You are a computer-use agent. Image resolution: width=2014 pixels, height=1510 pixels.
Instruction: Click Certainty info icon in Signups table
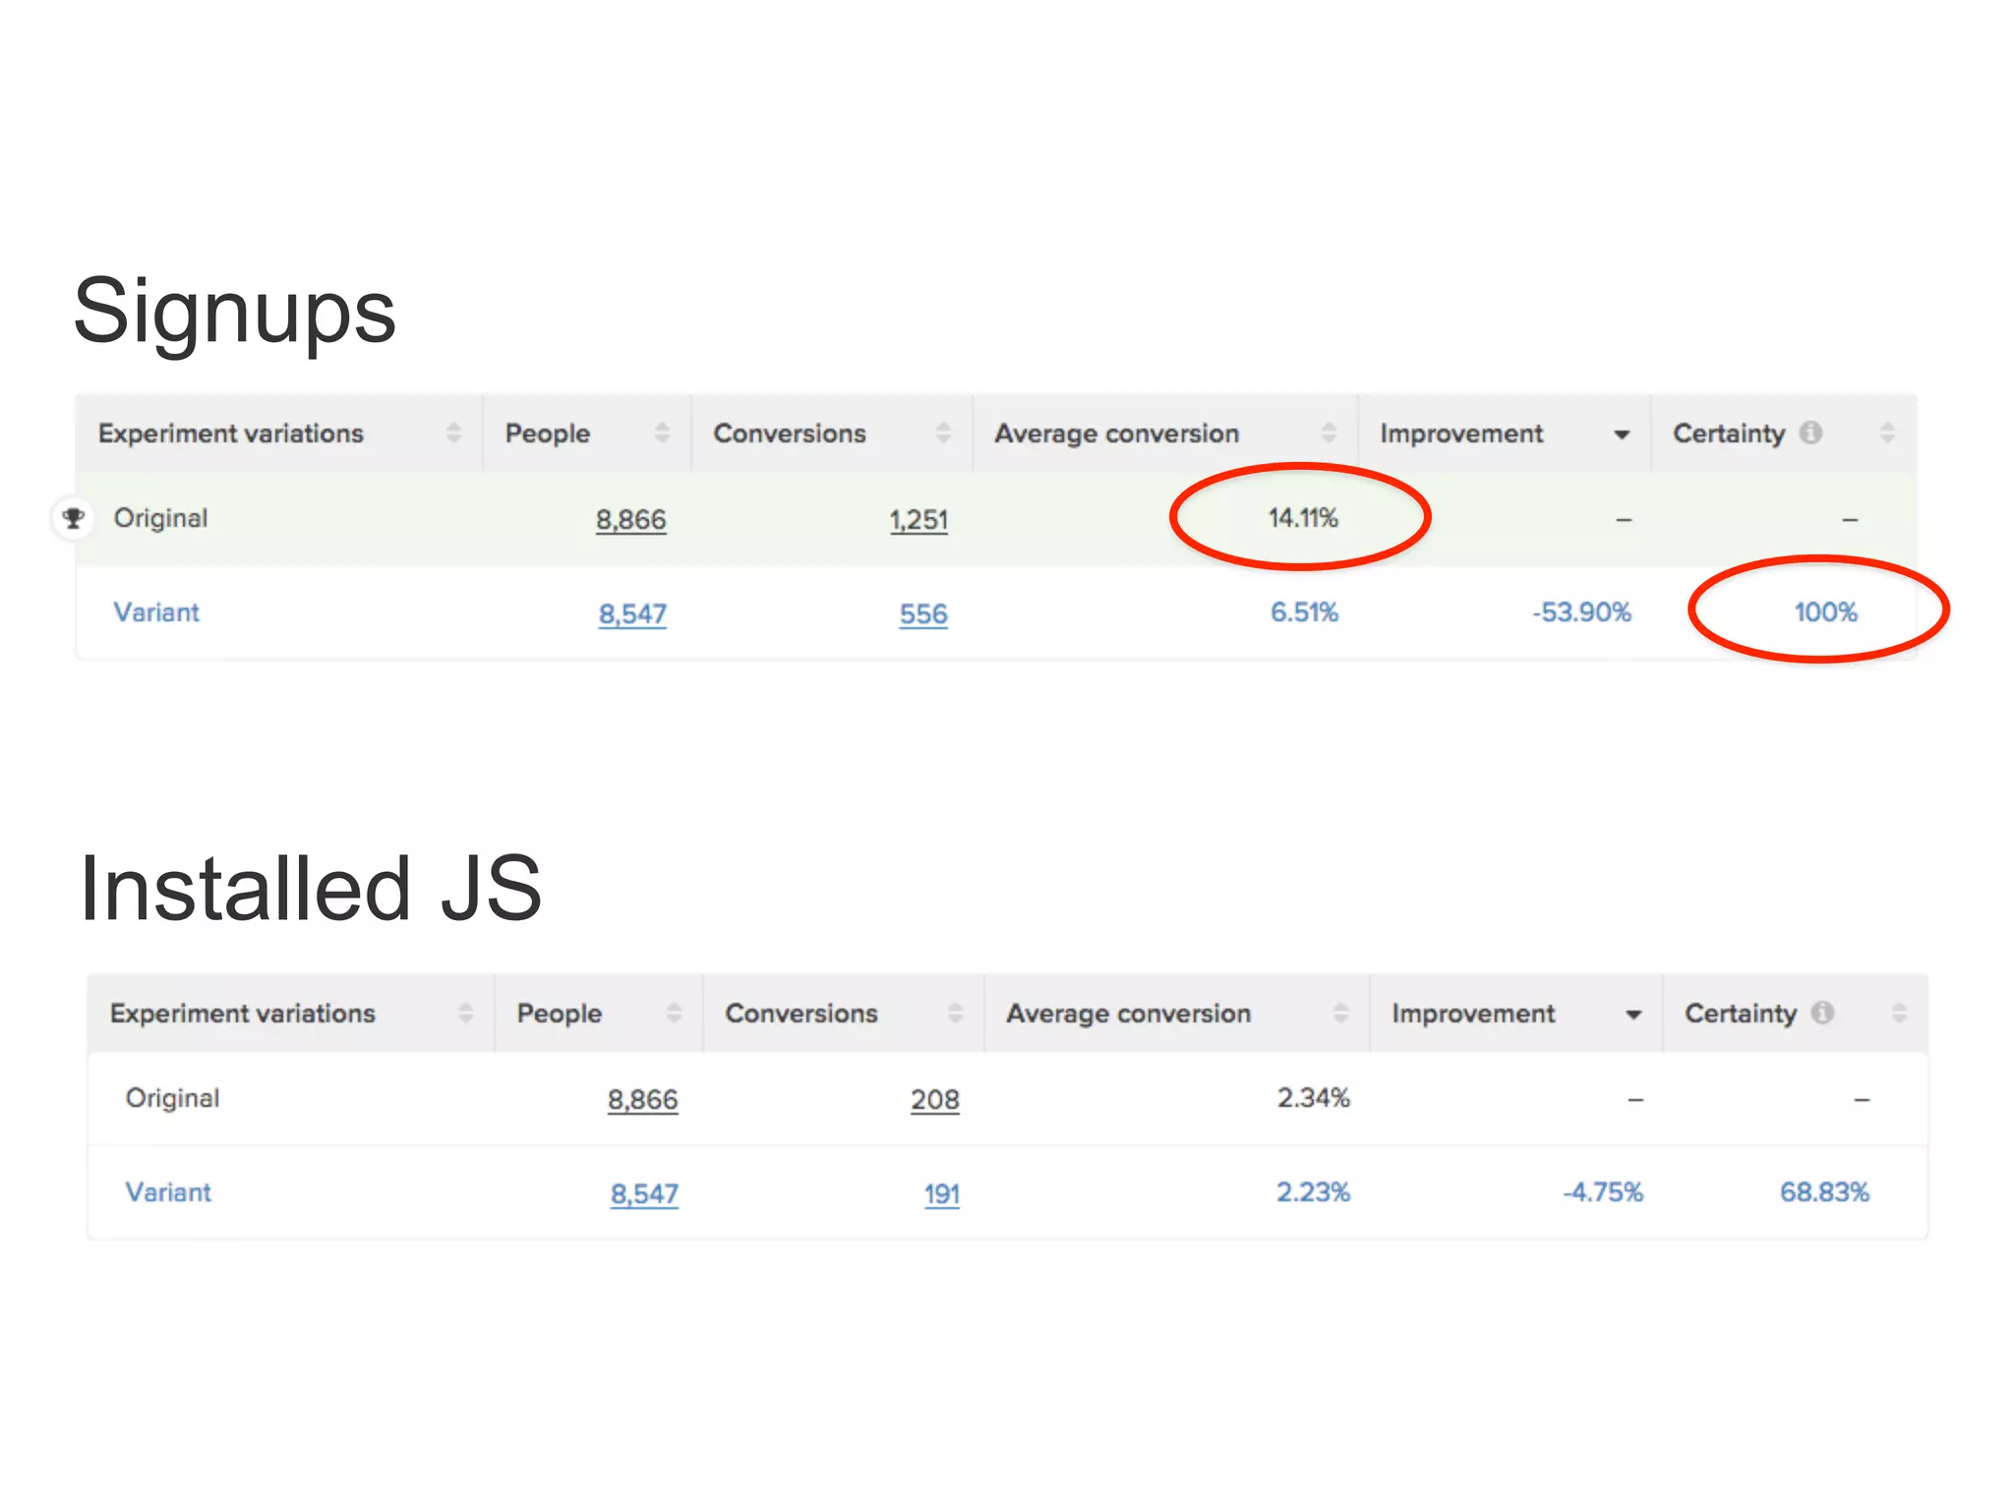1810,433
